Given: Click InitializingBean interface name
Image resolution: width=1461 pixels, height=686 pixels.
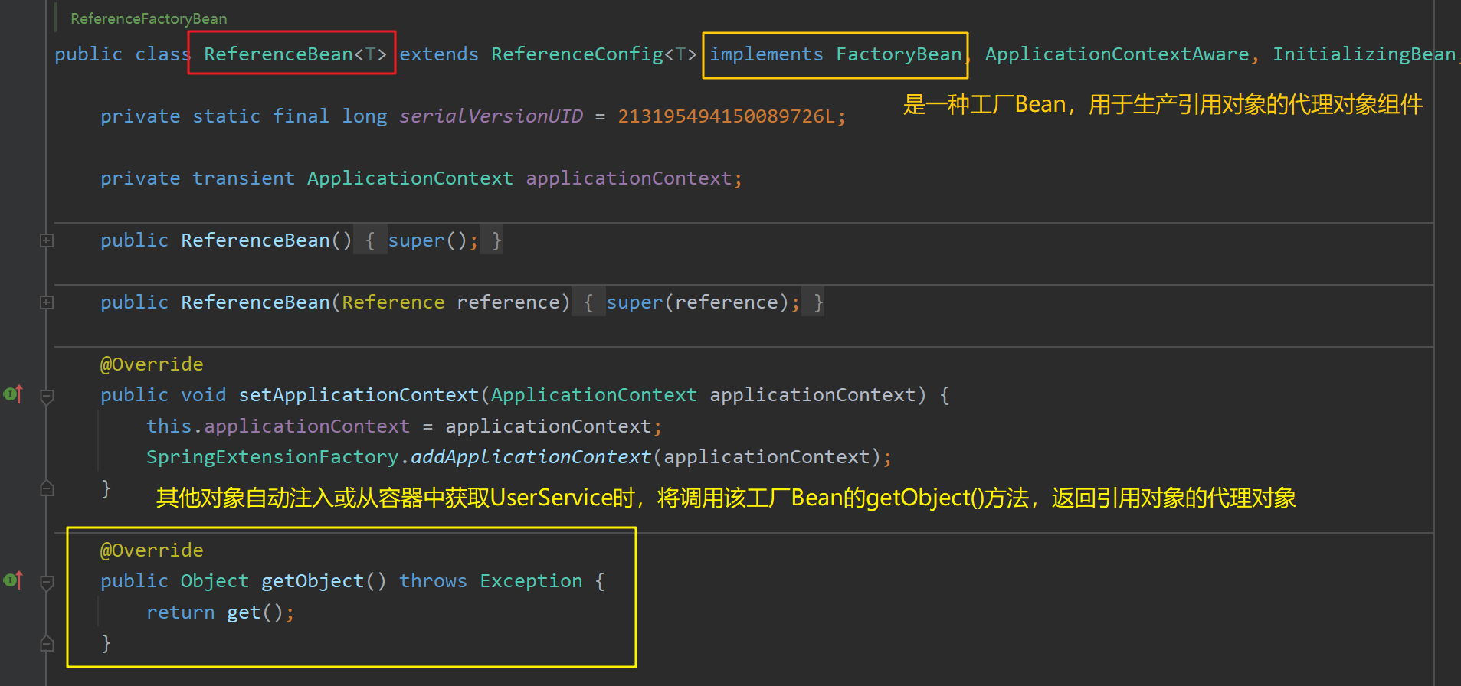Looking at the screenshot, I should tap(1364, 54).
